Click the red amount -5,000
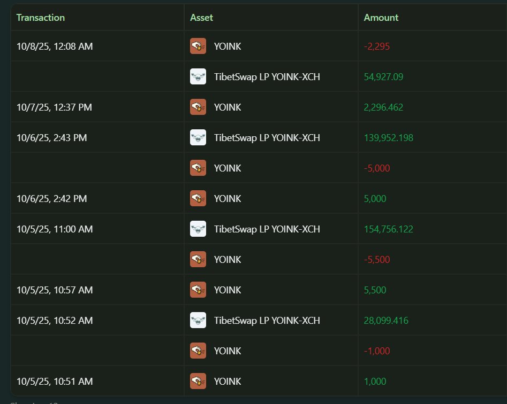 pyautogui.click(x=377, y=168)
